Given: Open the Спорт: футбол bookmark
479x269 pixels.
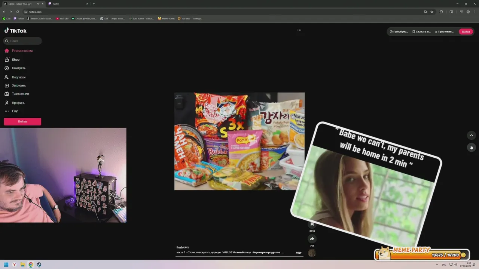Looking at the screenshot, I should point(84,18).
